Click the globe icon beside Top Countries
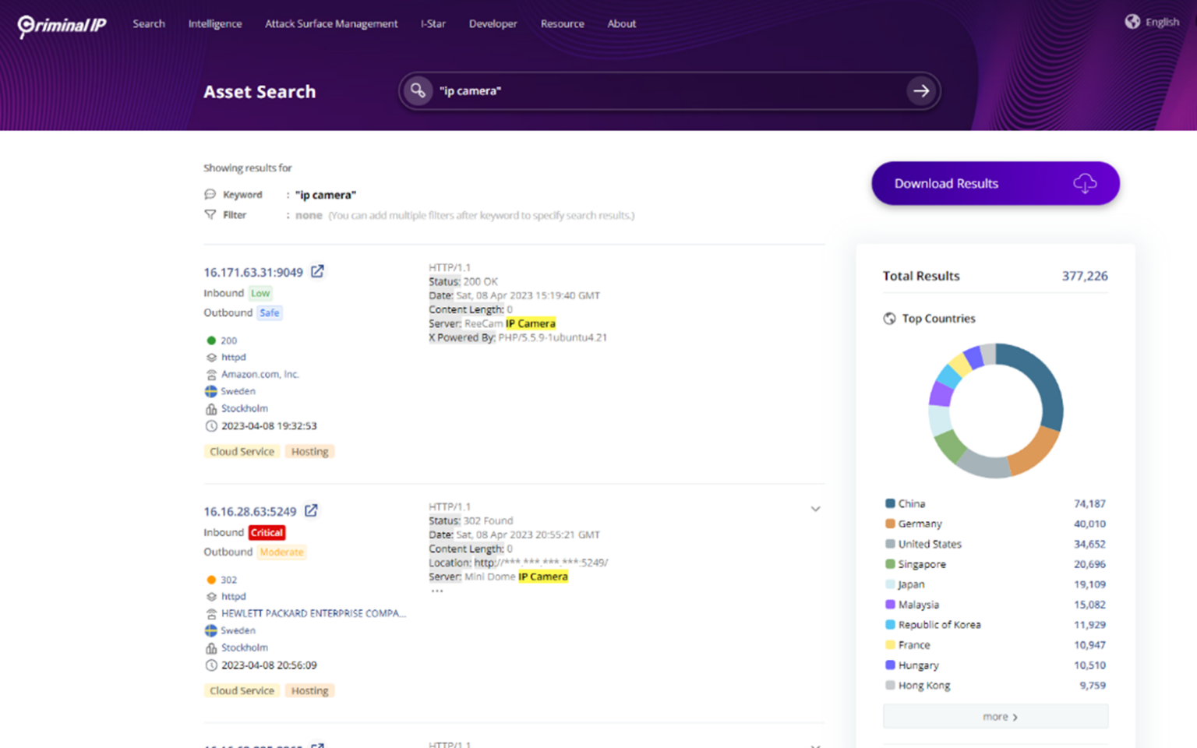Image resolution: width=1197 pixels, height=748 pixels. (x=889, y=318)
